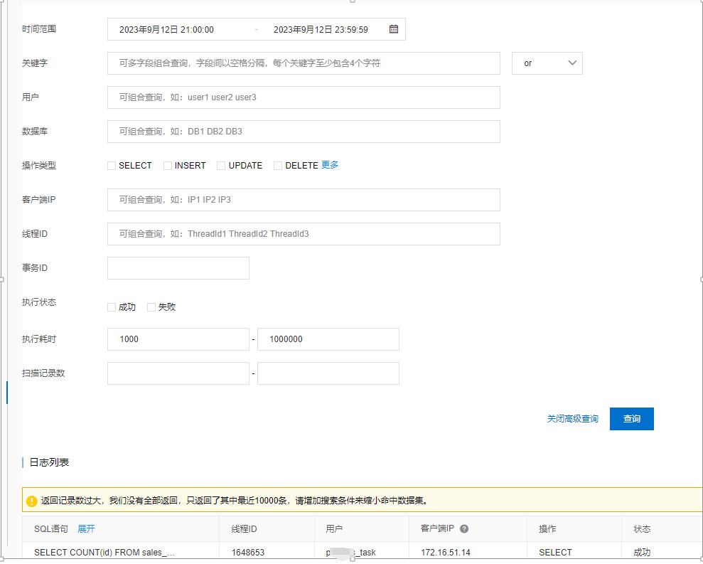Focus the 关键字 keyword input field

click(304, 63)
